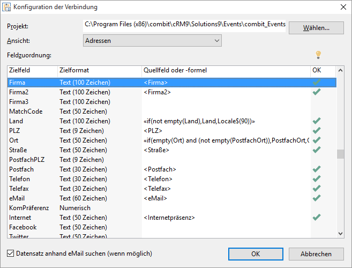
Task: Toggle 'Datensatz anhand eMail suchen' checkbox
Action: point(11,254)
